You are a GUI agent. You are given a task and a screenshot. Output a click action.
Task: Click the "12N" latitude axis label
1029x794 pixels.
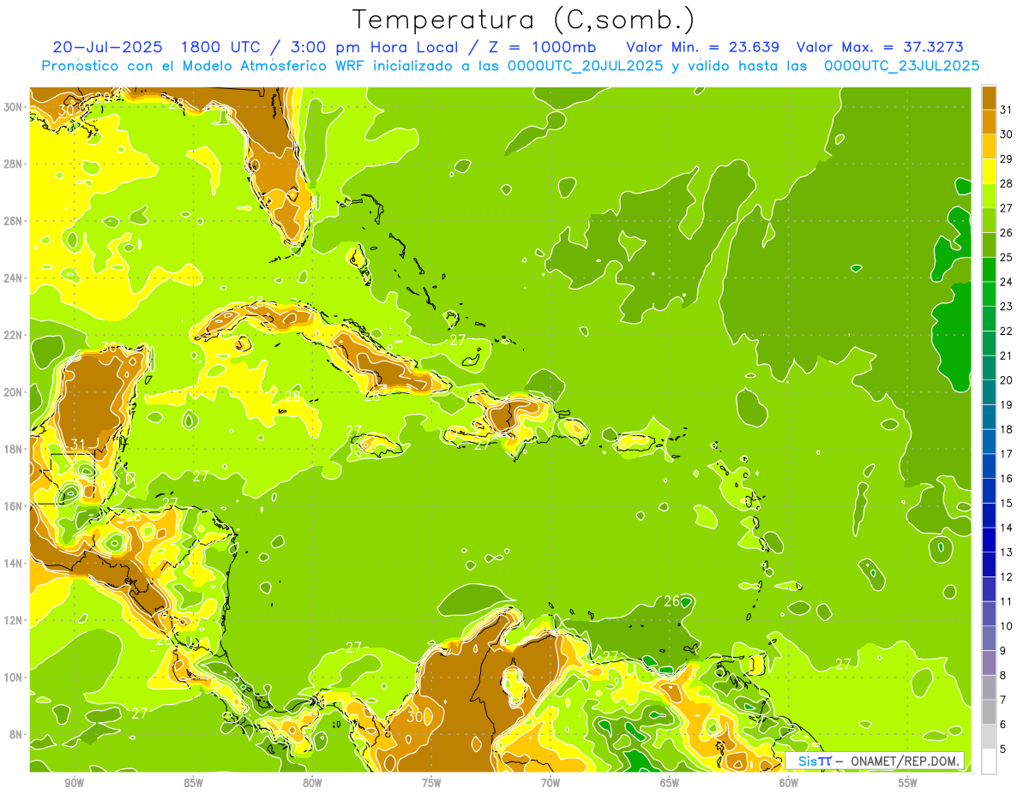point(14,620)
